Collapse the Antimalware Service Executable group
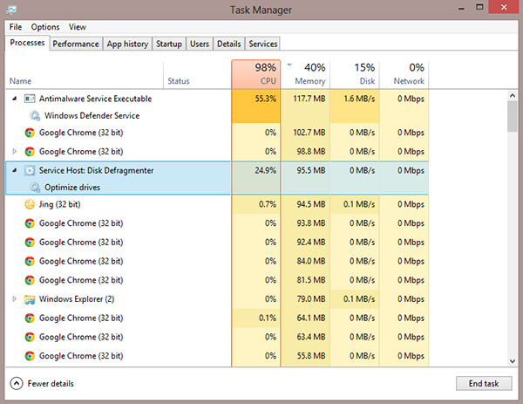Viewport: 523px width, 404px height. point(14,99)
